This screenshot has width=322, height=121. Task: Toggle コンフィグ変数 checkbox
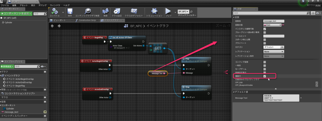pos(265,62)
